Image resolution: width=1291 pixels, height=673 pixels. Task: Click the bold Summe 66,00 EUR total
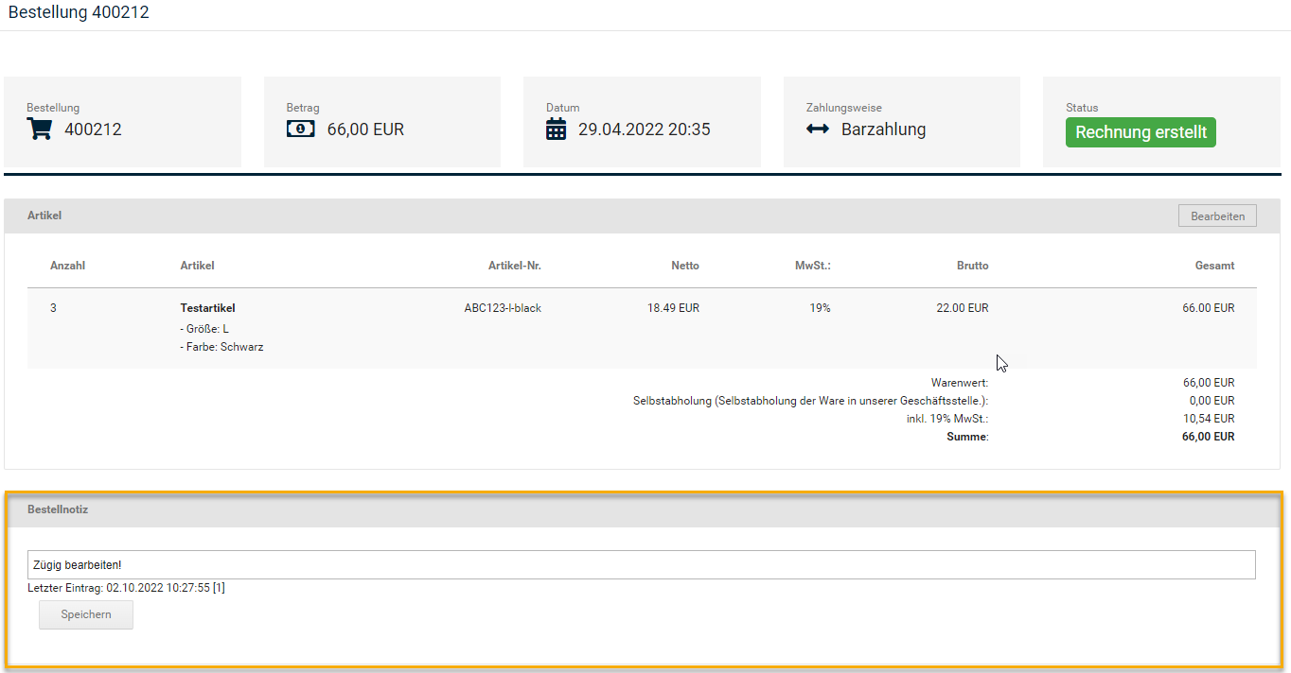click(1208, 437)
